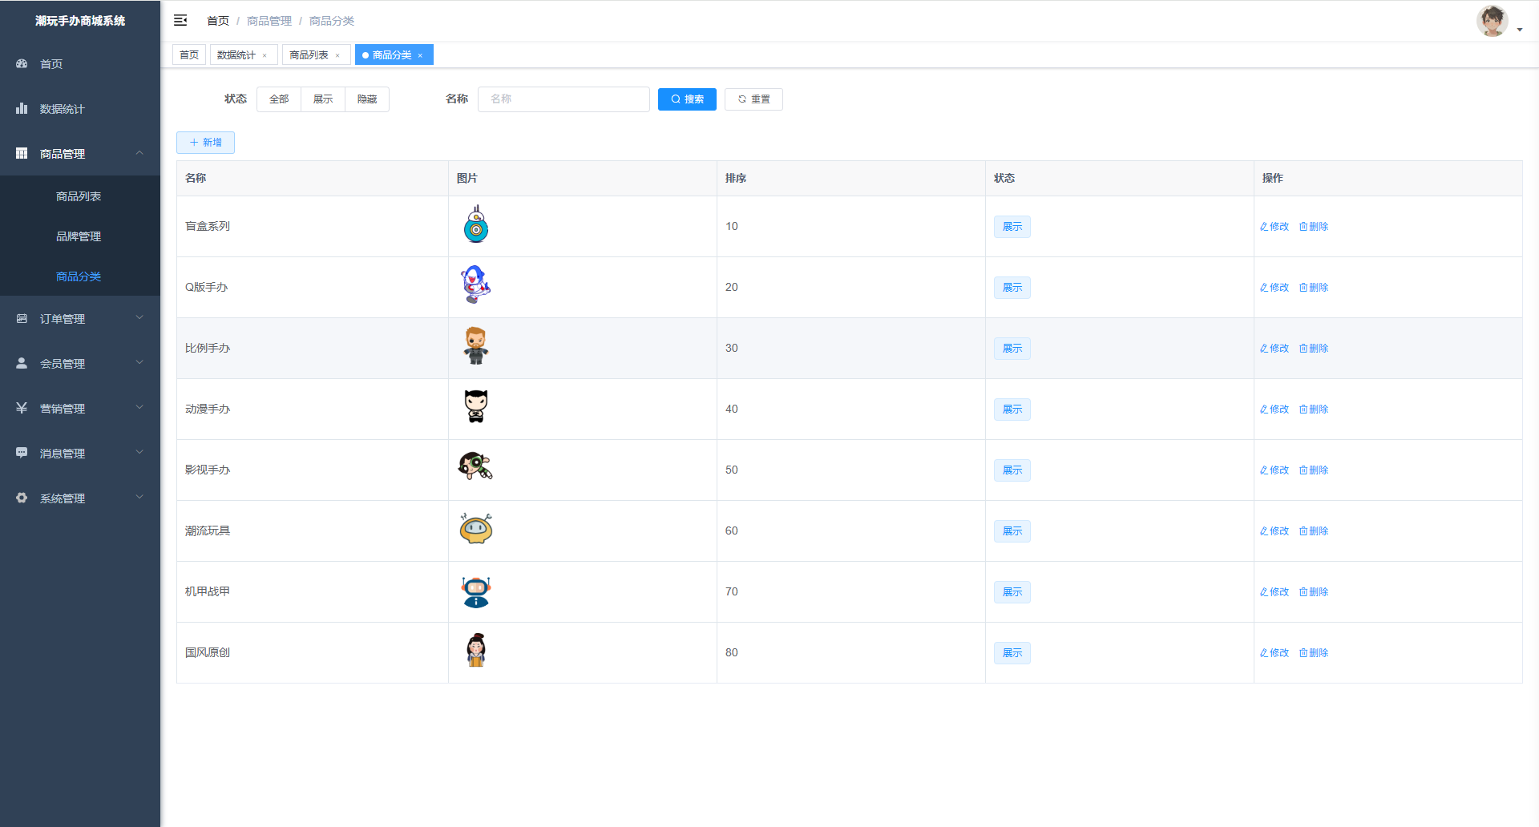Select the 展示 status filter option
This screenshot has width=1539, height=827.
coord(323,99)
